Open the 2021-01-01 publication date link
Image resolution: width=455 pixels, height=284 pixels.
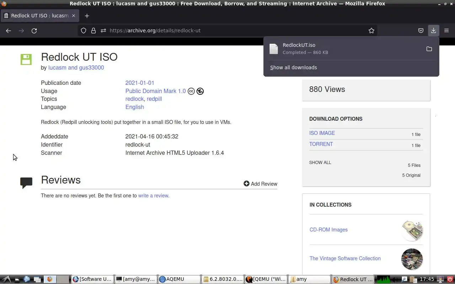click(140, 83)
